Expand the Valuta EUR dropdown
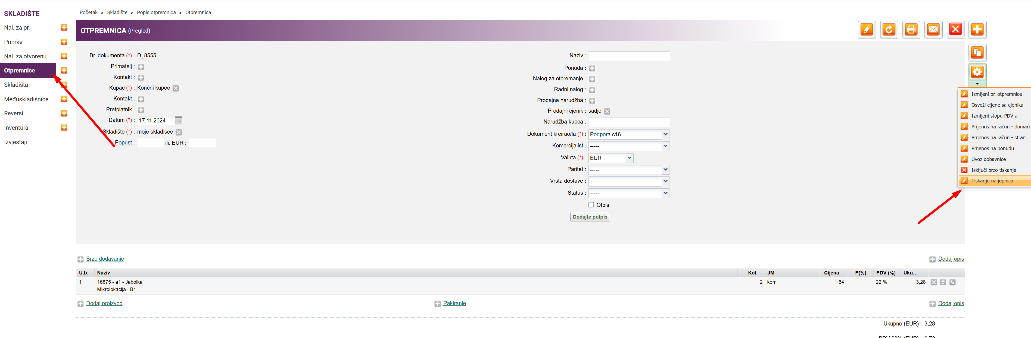The image size is (1031, 338). tap(629, 158)
